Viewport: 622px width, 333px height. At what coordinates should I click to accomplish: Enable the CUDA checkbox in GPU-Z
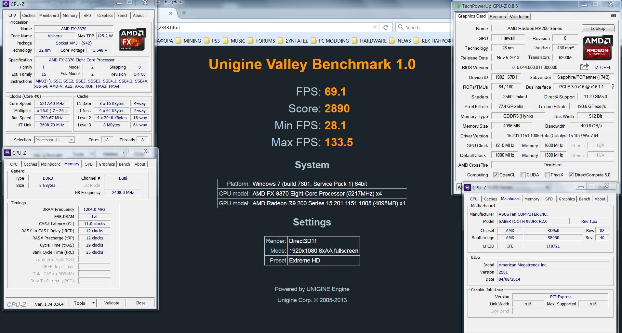point(523,175)
